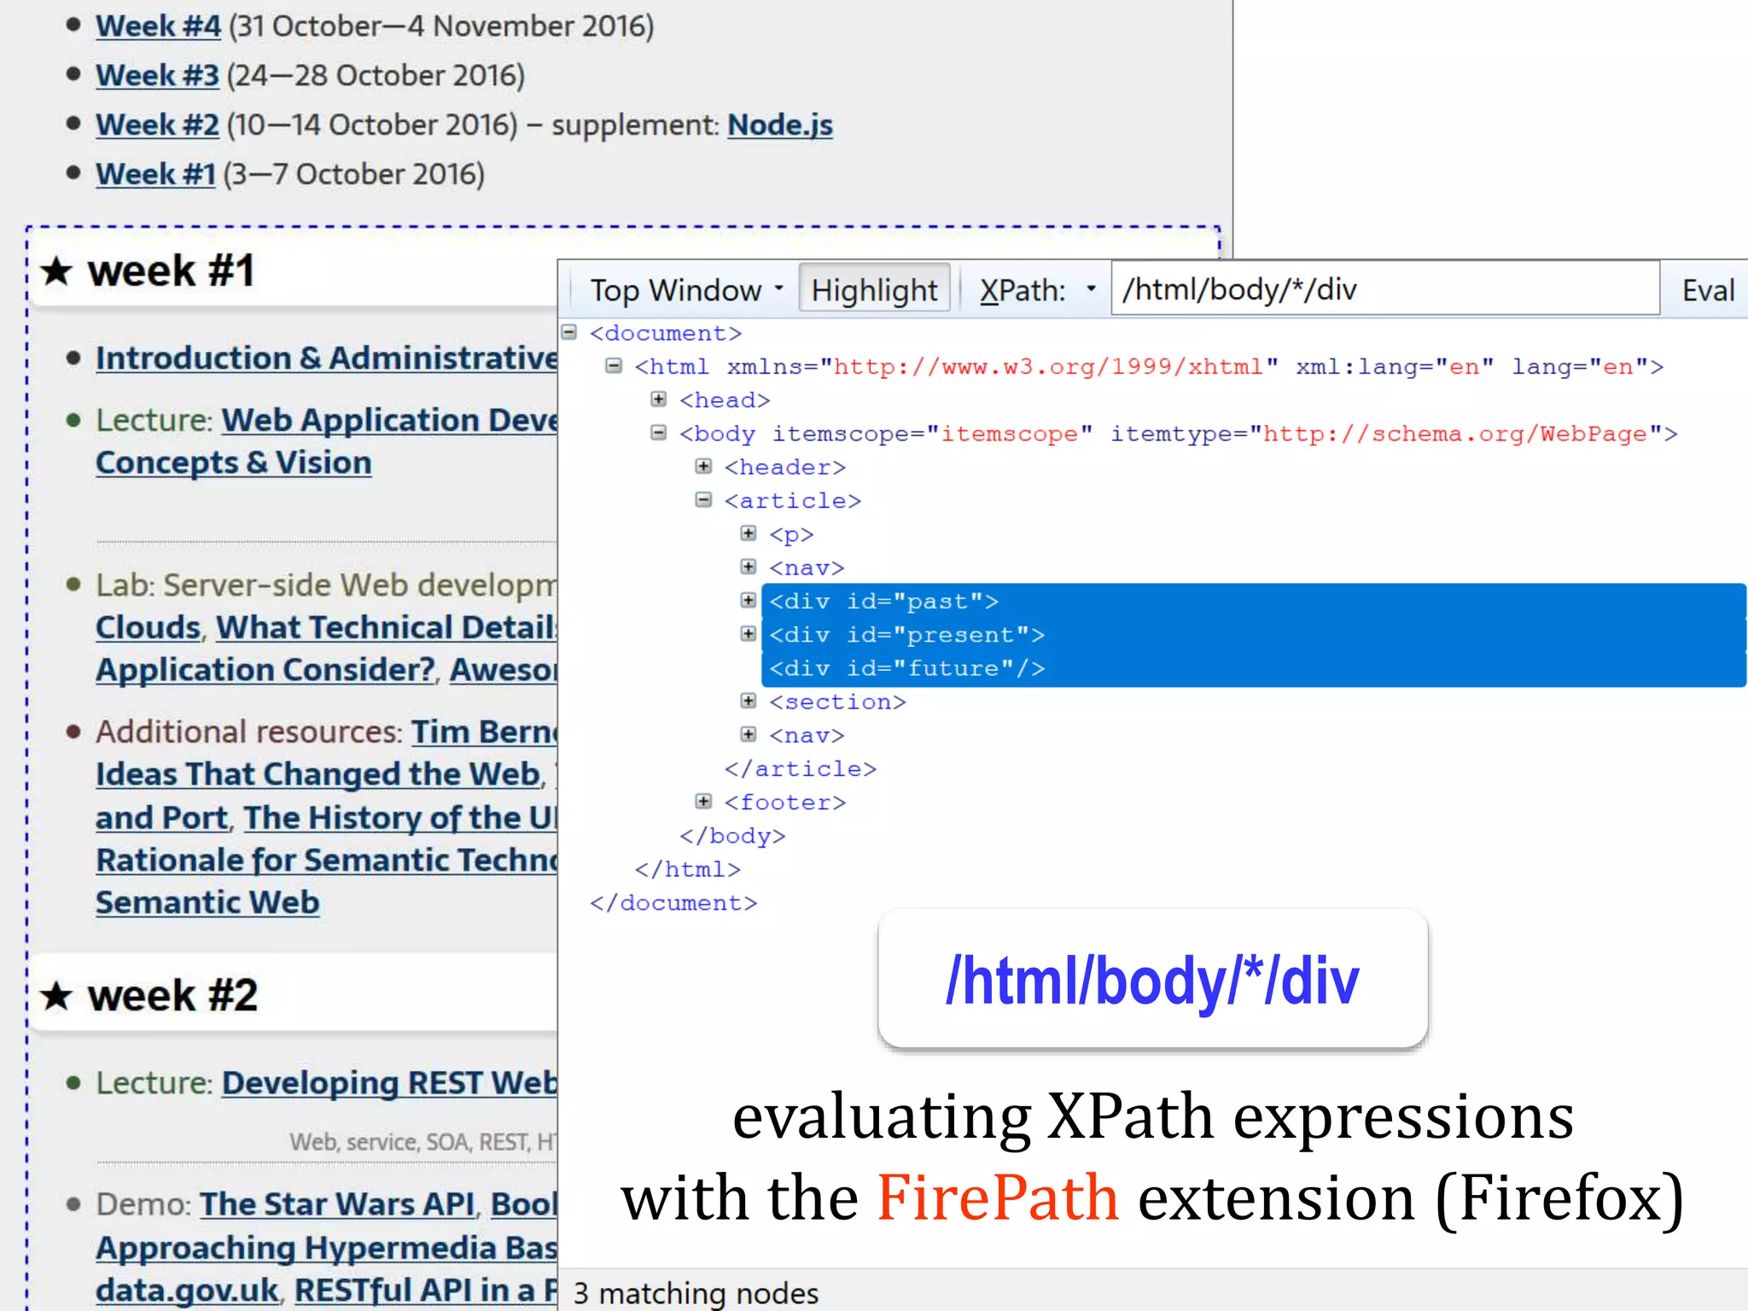Select the <footer> tree row
1748x1311 pixels.
click(x=785, y=802)
